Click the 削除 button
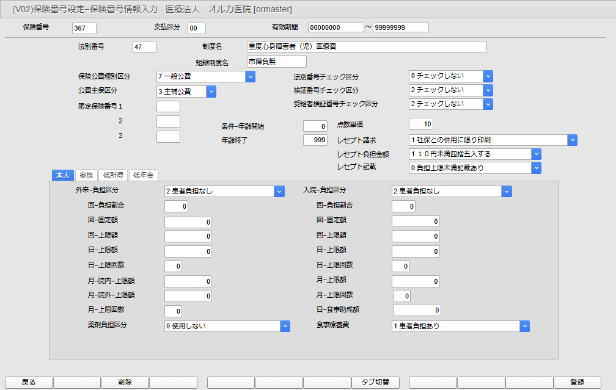This screenshot has width=616, height=390. pos(125,382)
